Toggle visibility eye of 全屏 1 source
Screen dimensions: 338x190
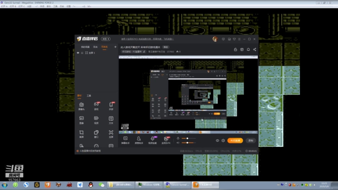click(x=78, y=53)
